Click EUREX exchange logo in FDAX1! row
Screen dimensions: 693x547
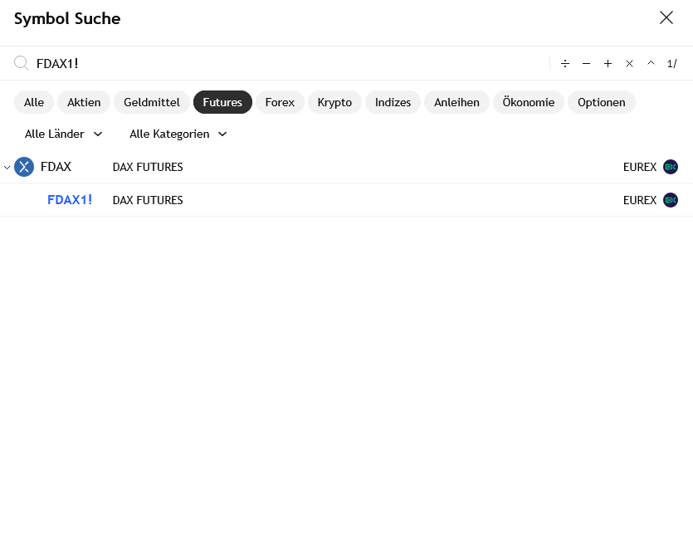[x=671, y=200]
